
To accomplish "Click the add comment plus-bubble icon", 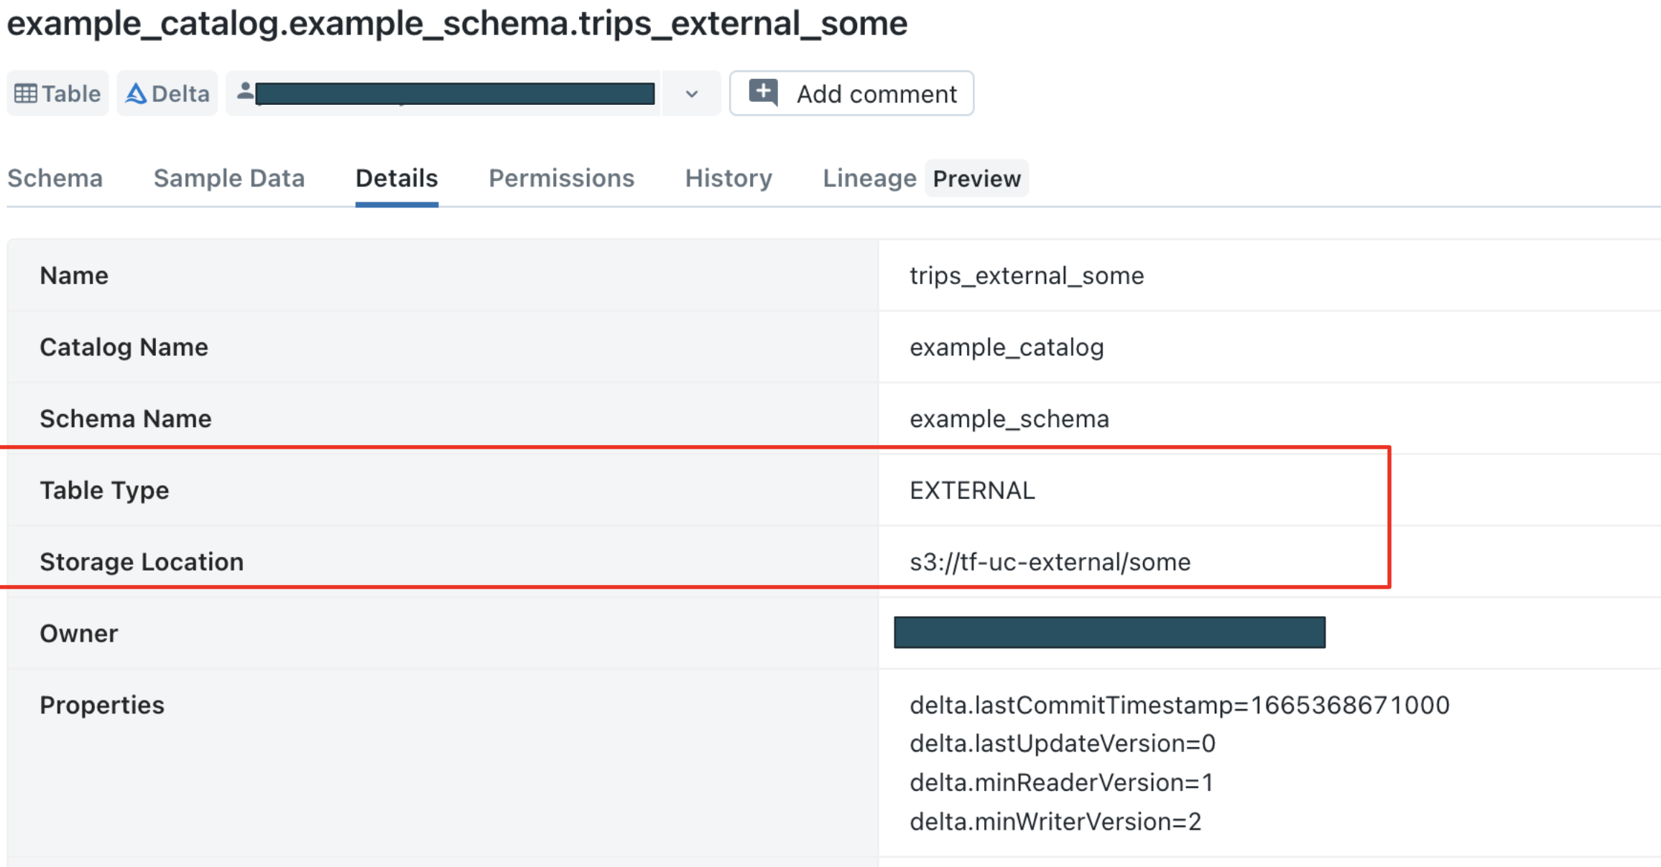I will coord(763,93).
